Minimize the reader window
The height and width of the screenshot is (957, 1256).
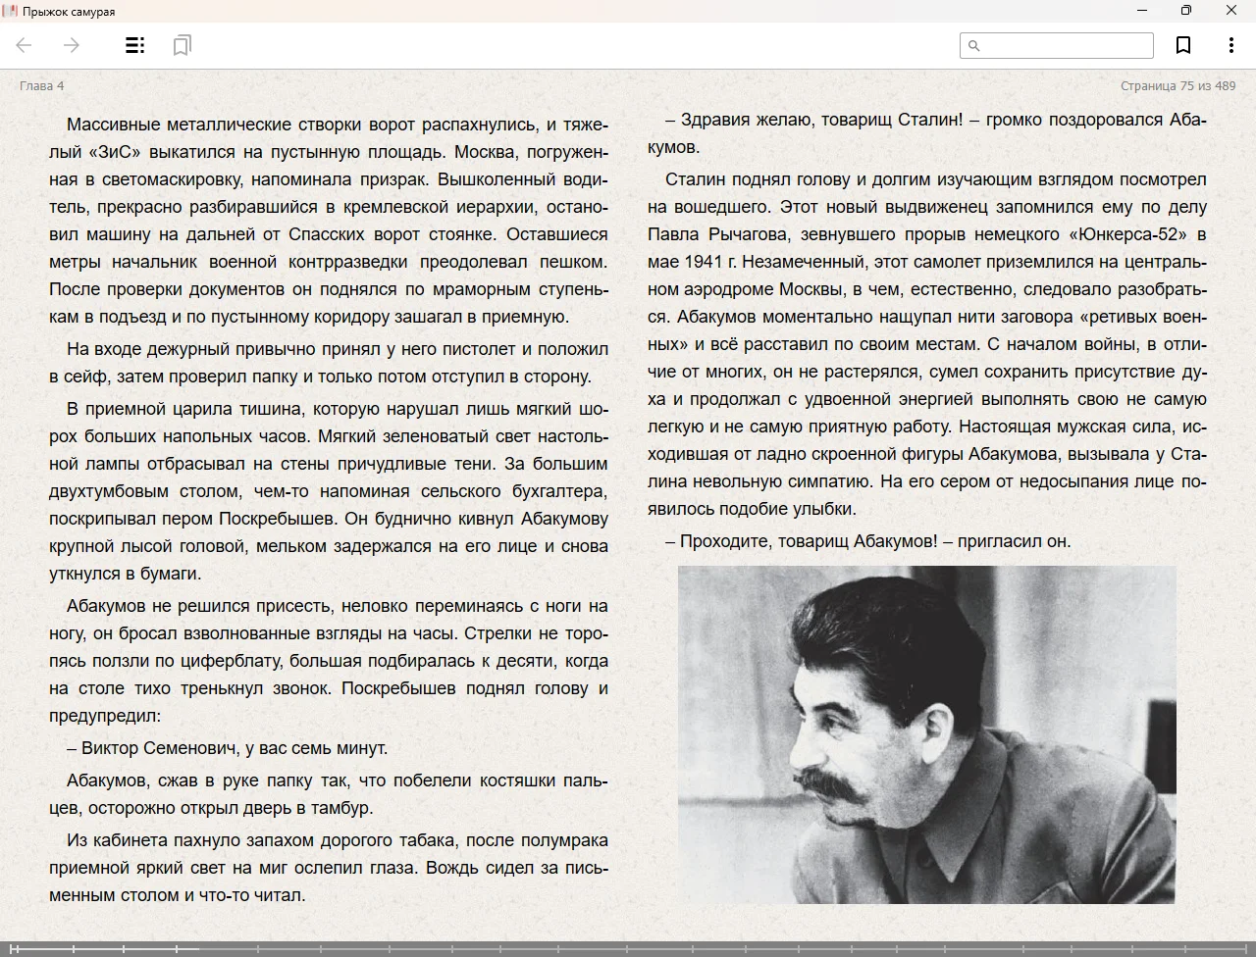1142,11
